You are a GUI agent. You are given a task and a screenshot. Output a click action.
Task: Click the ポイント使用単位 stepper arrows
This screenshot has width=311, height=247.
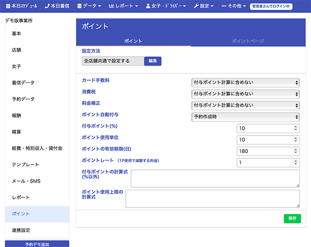pyautogui.click(x=296, y=140)
